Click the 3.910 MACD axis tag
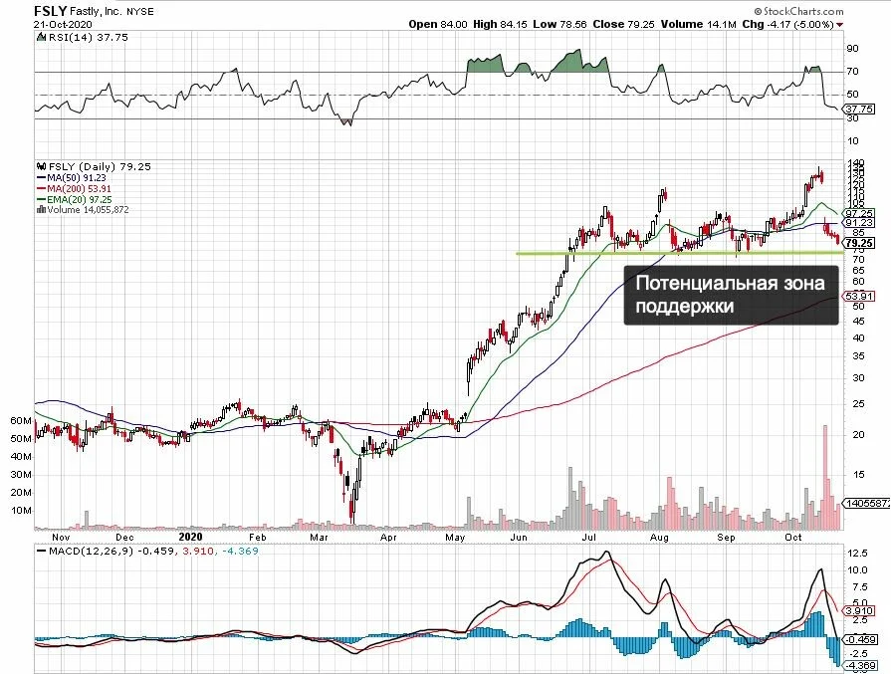This screenshot has width=891, height=674. 860,611
